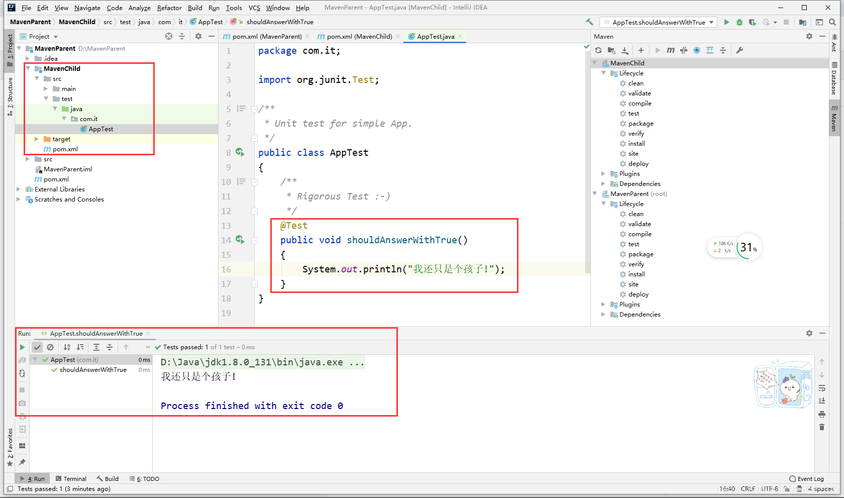This screenshot has width=844, height=498.
Task: Expand target folder in Project tree
Action: (x=37, y=139)
